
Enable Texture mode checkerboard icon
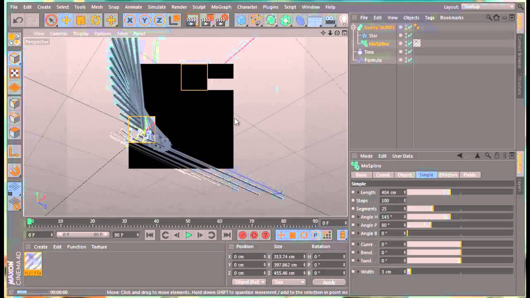click(14, 73)
